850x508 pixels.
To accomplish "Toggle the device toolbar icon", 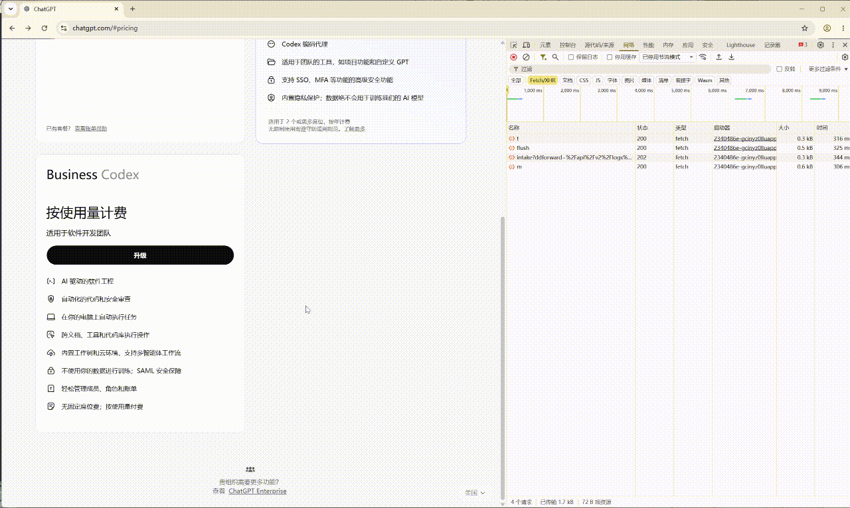I will pyautogui.click(x=526, y=45).
